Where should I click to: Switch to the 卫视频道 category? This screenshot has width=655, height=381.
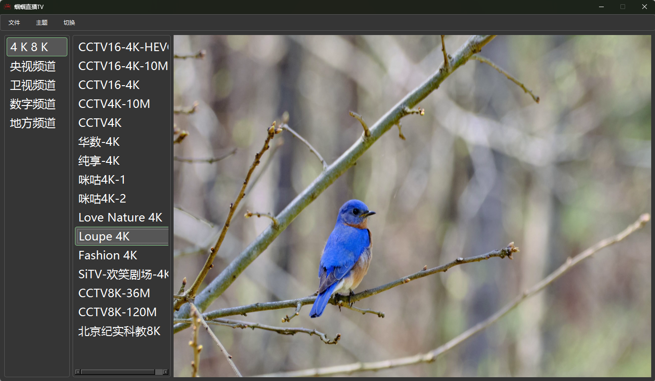(x=33, y=85)
